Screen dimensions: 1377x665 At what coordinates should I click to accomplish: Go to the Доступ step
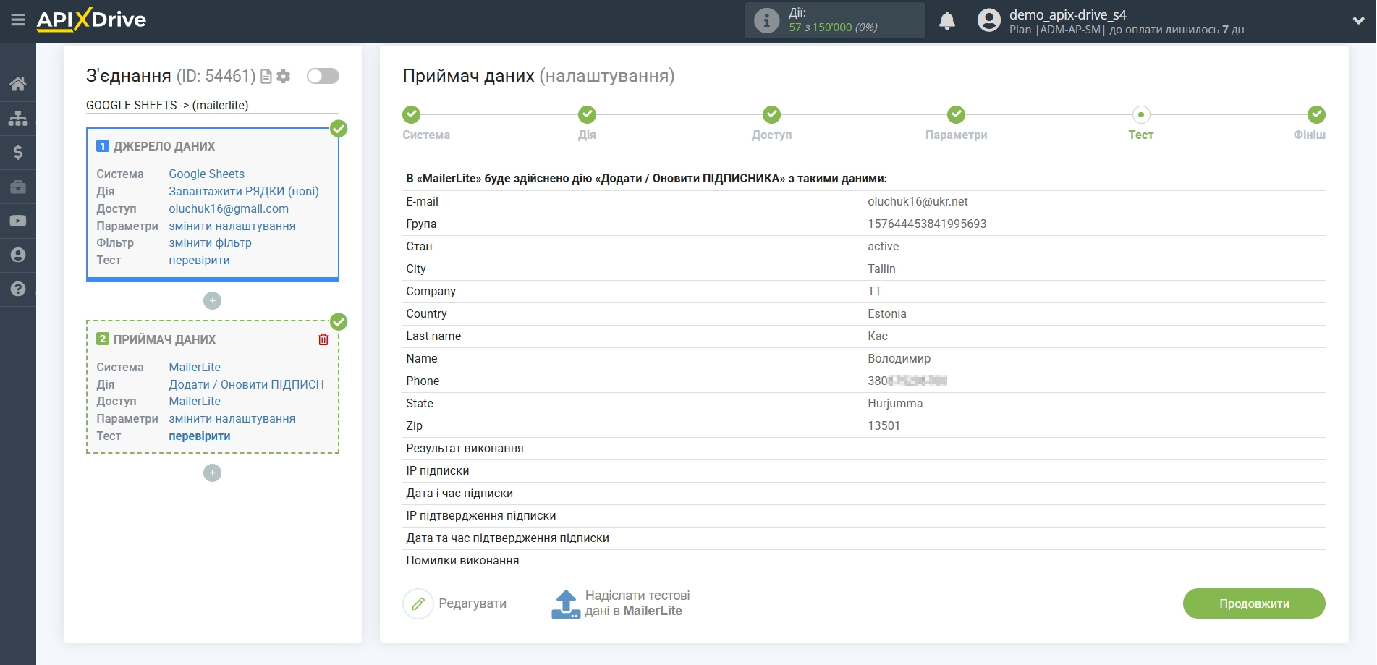[771, 123]
